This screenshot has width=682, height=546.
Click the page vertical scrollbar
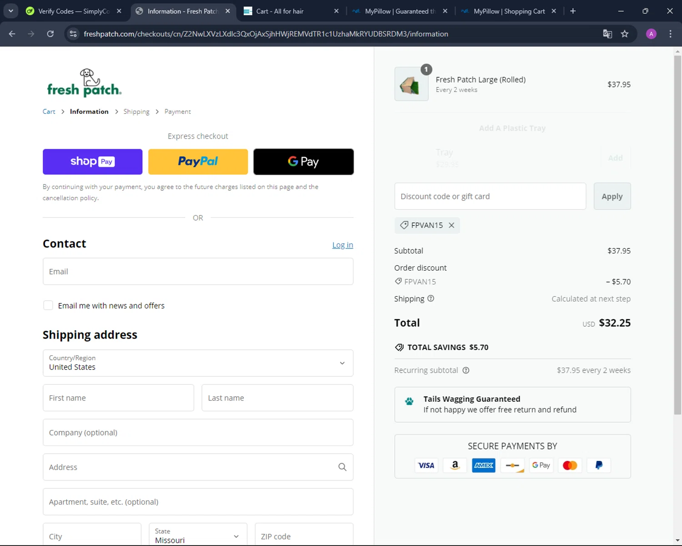point(677,234)
